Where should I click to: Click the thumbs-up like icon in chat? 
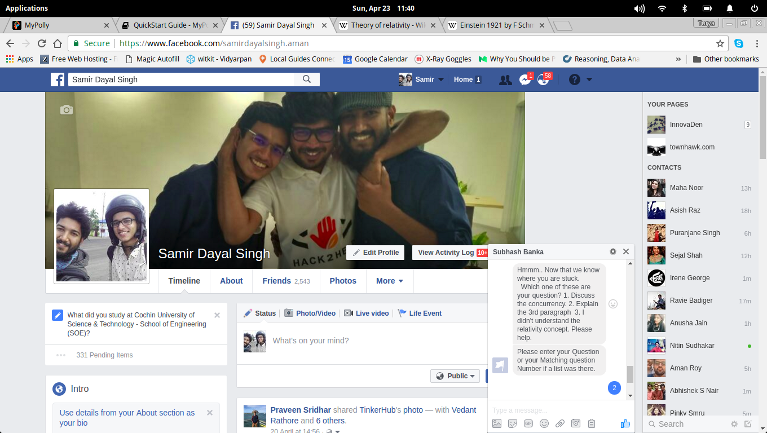point(625,423)
